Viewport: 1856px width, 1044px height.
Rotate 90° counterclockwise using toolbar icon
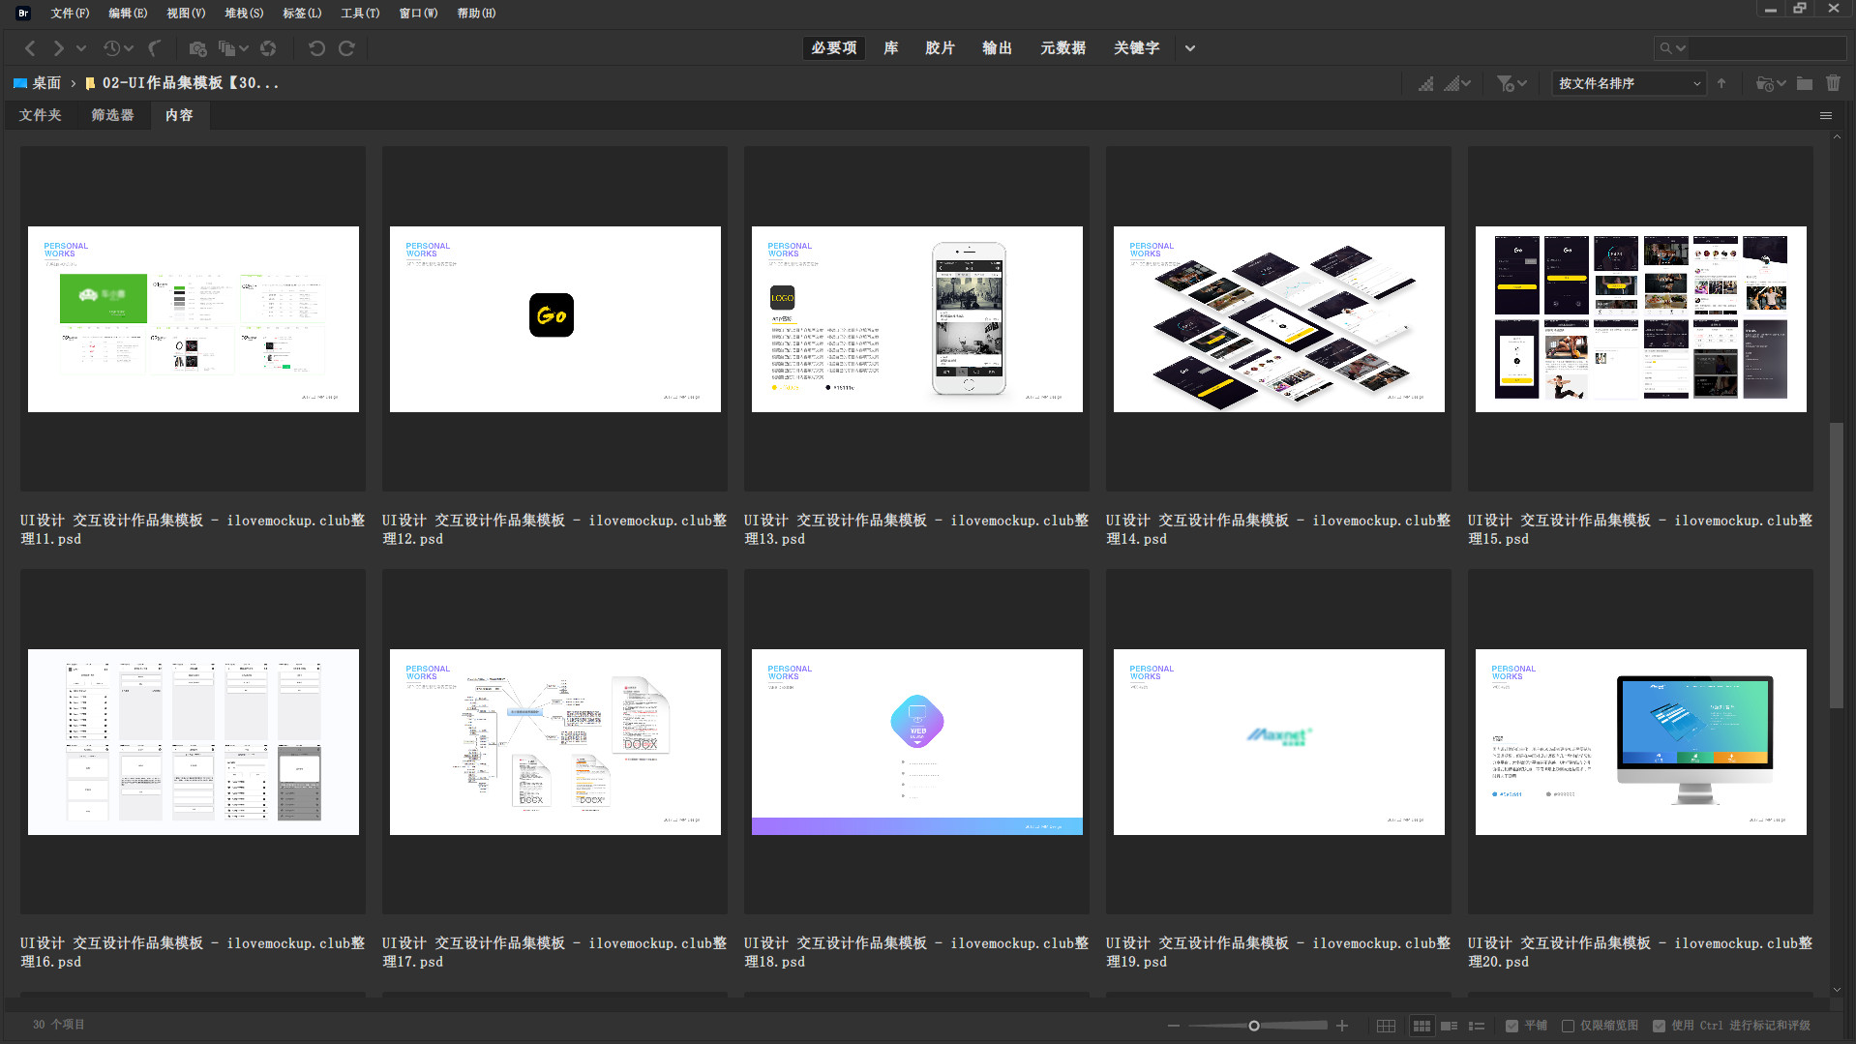pyautogui.click(x=316, y=48)
